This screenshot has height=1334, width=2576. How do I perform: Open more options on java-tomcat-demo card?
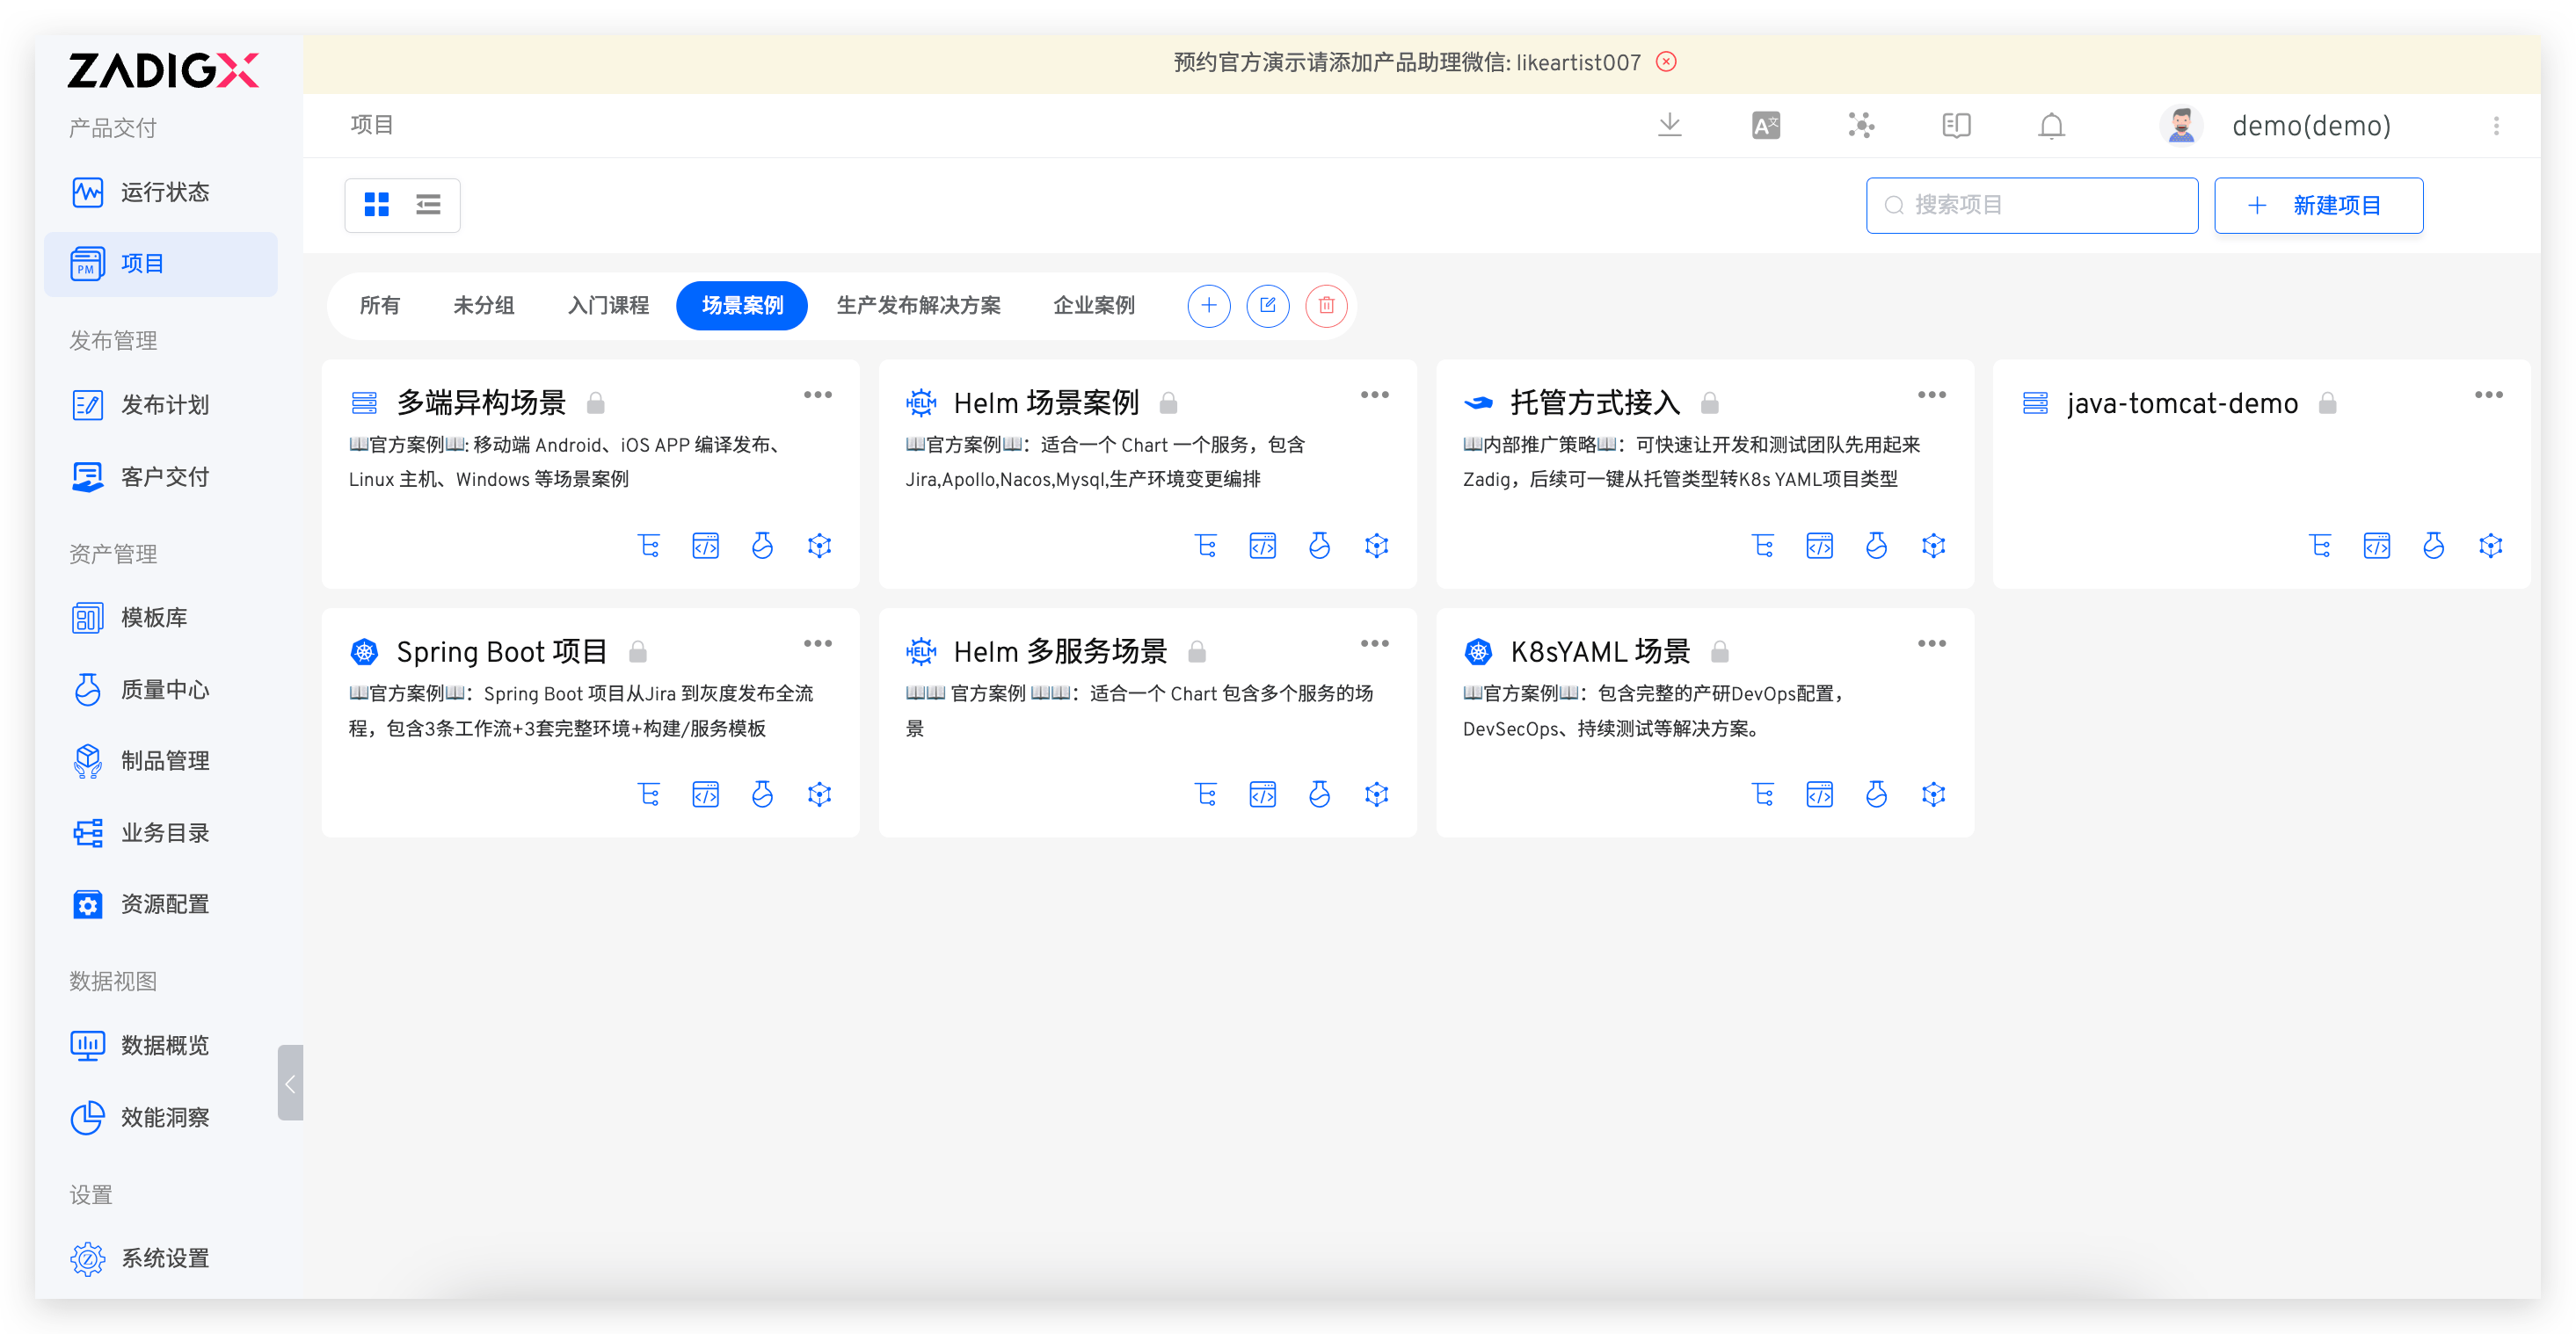tap(2488, 395)
